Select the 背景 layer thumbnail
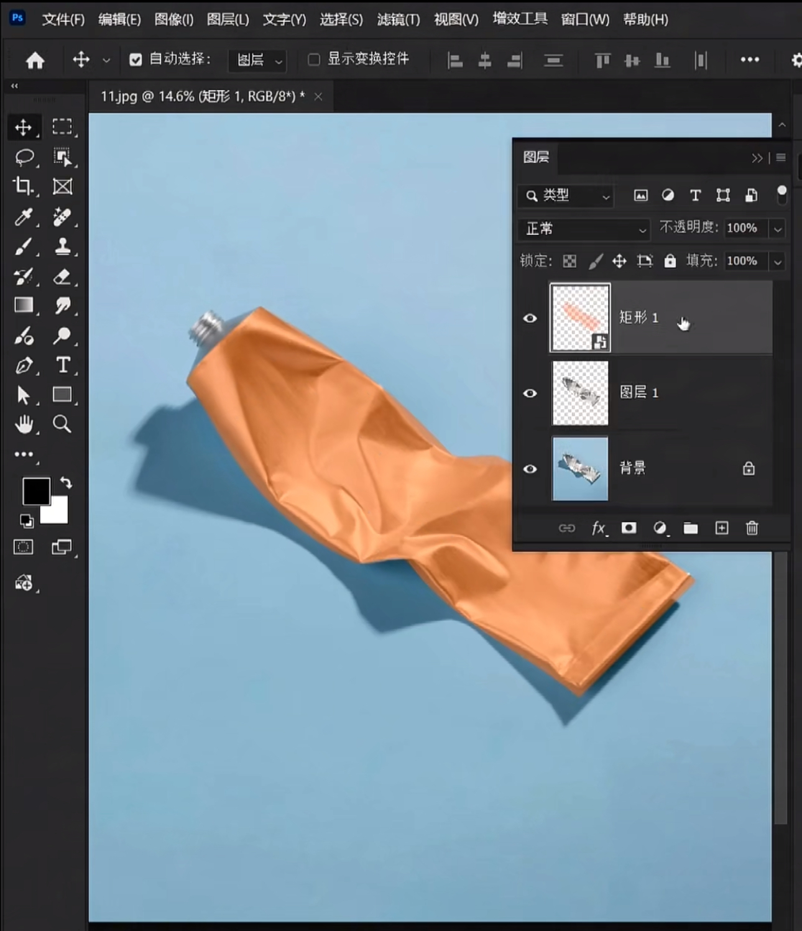 click(580, 469)
